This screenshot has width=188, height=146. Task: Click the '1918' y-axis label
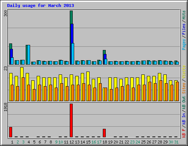(6, 107)
